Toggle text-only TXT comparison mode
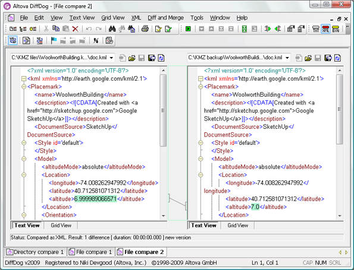Viewport: 354px width, 270px height. click(x=315, y=29)
